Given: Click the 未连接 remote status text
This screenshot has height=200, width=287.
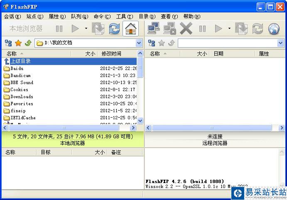Looking at the screenshot, I should coord(215,136).
